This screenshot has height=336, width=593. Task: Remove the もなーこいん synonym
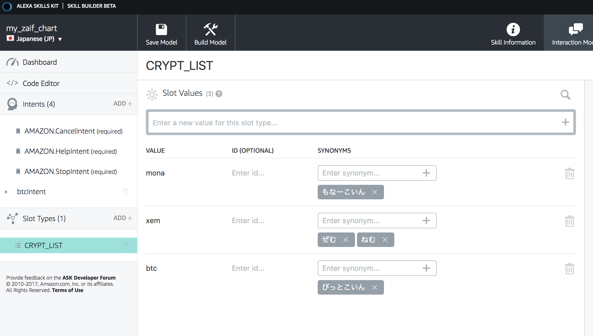[x=375, y=192]
